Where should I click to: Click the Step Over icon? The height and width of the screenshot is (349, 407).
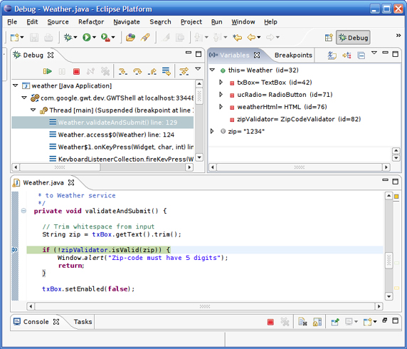137,71
